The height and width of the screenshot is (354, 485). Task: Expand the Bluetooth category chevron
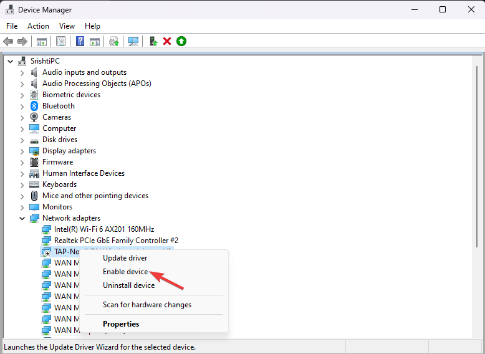point(22,107)
